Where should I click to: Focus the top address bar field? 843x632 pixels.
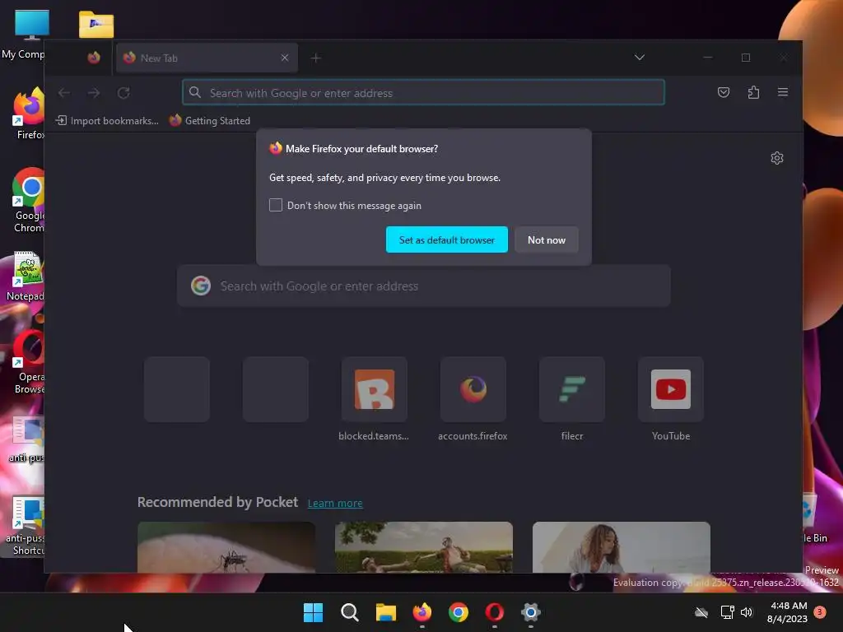pyautogui.click(x=423, y=92)
